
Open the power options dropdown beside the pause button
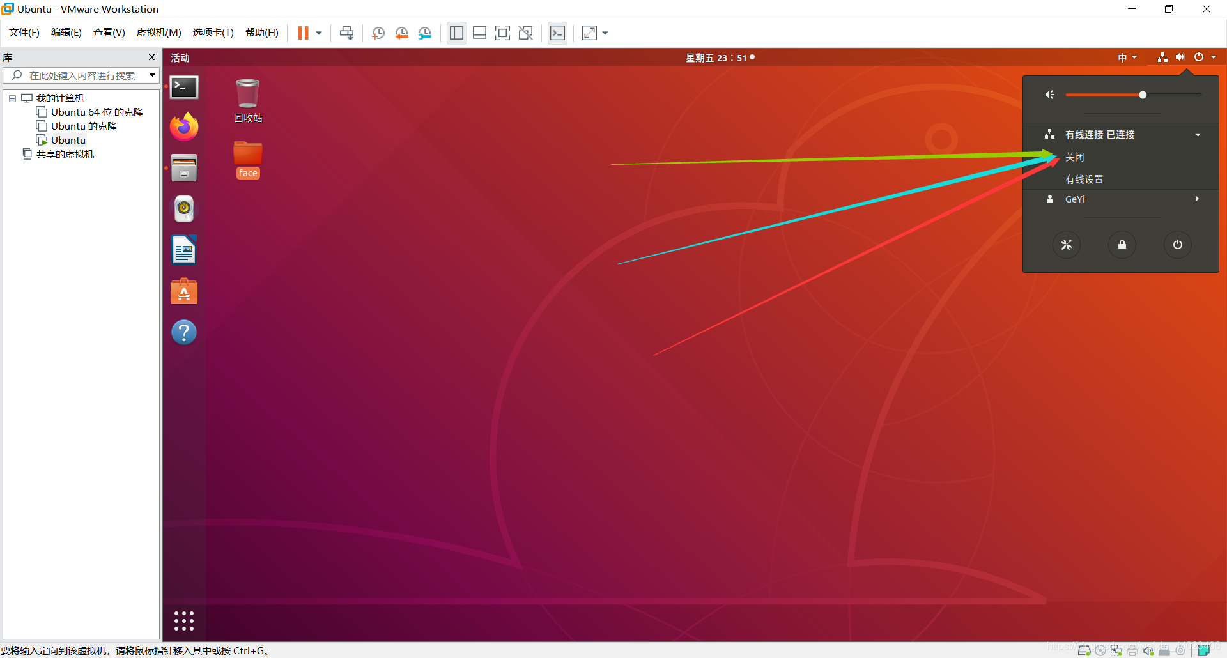(319, 33)
